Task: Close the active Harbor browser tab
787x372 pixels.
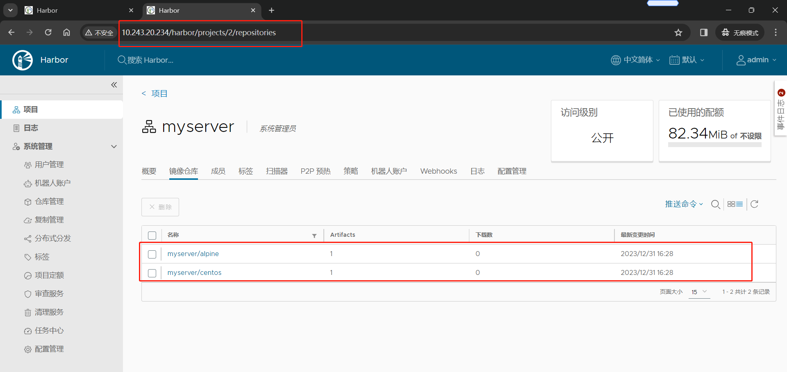Action: tap(253, 10)
